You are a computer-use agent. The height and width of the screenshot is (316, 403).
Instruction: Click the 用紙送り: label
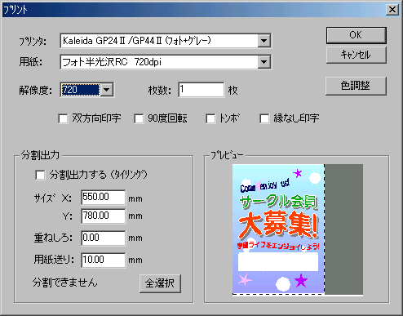[54, 260]
